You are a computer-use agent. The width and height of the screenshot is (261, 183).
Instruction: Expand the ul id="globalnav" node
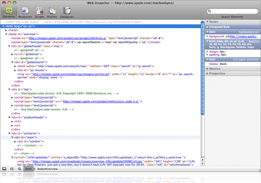(x=12, y=54)
